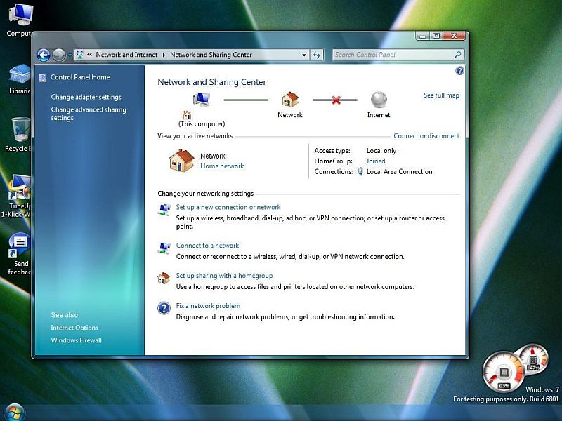This screenshot has height=421, width=562.
Task: Click the CPU meter gadget dial
Action: pos(503,372)
